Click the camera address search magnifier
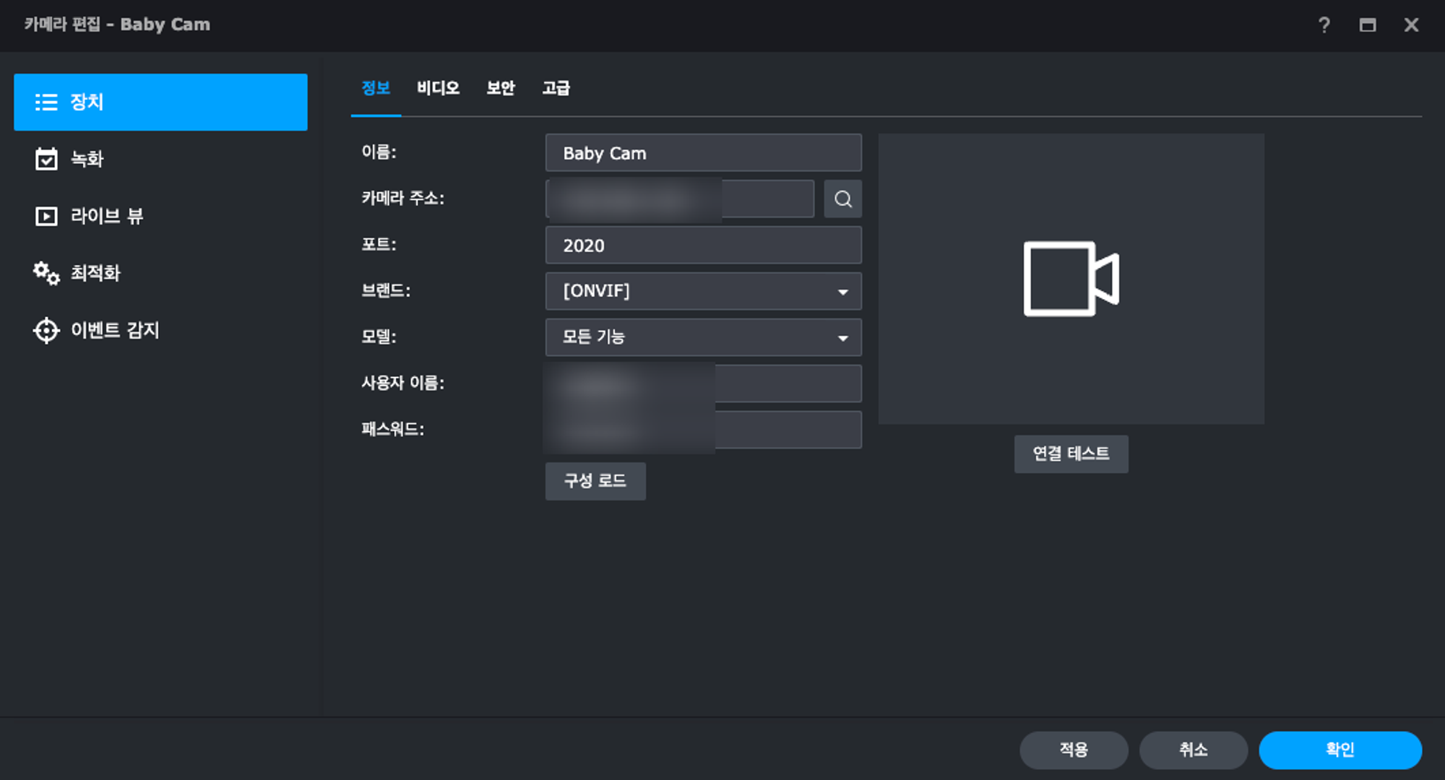This screenshot has width=1445, height=780. (x=842, y=199)
